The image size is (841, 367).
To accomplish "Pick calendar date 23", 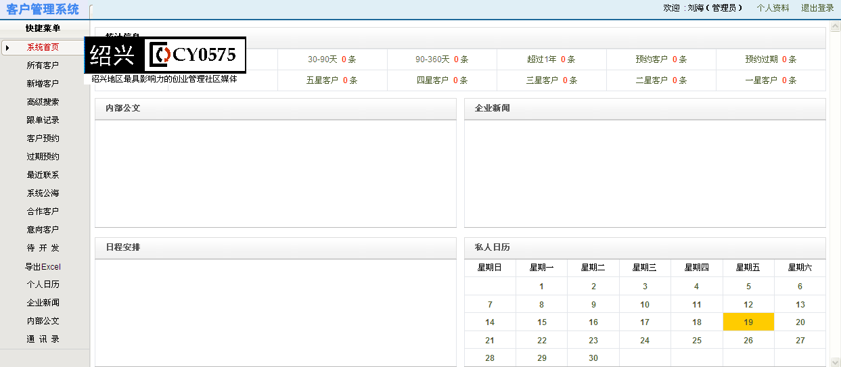I will coord(593,341).
